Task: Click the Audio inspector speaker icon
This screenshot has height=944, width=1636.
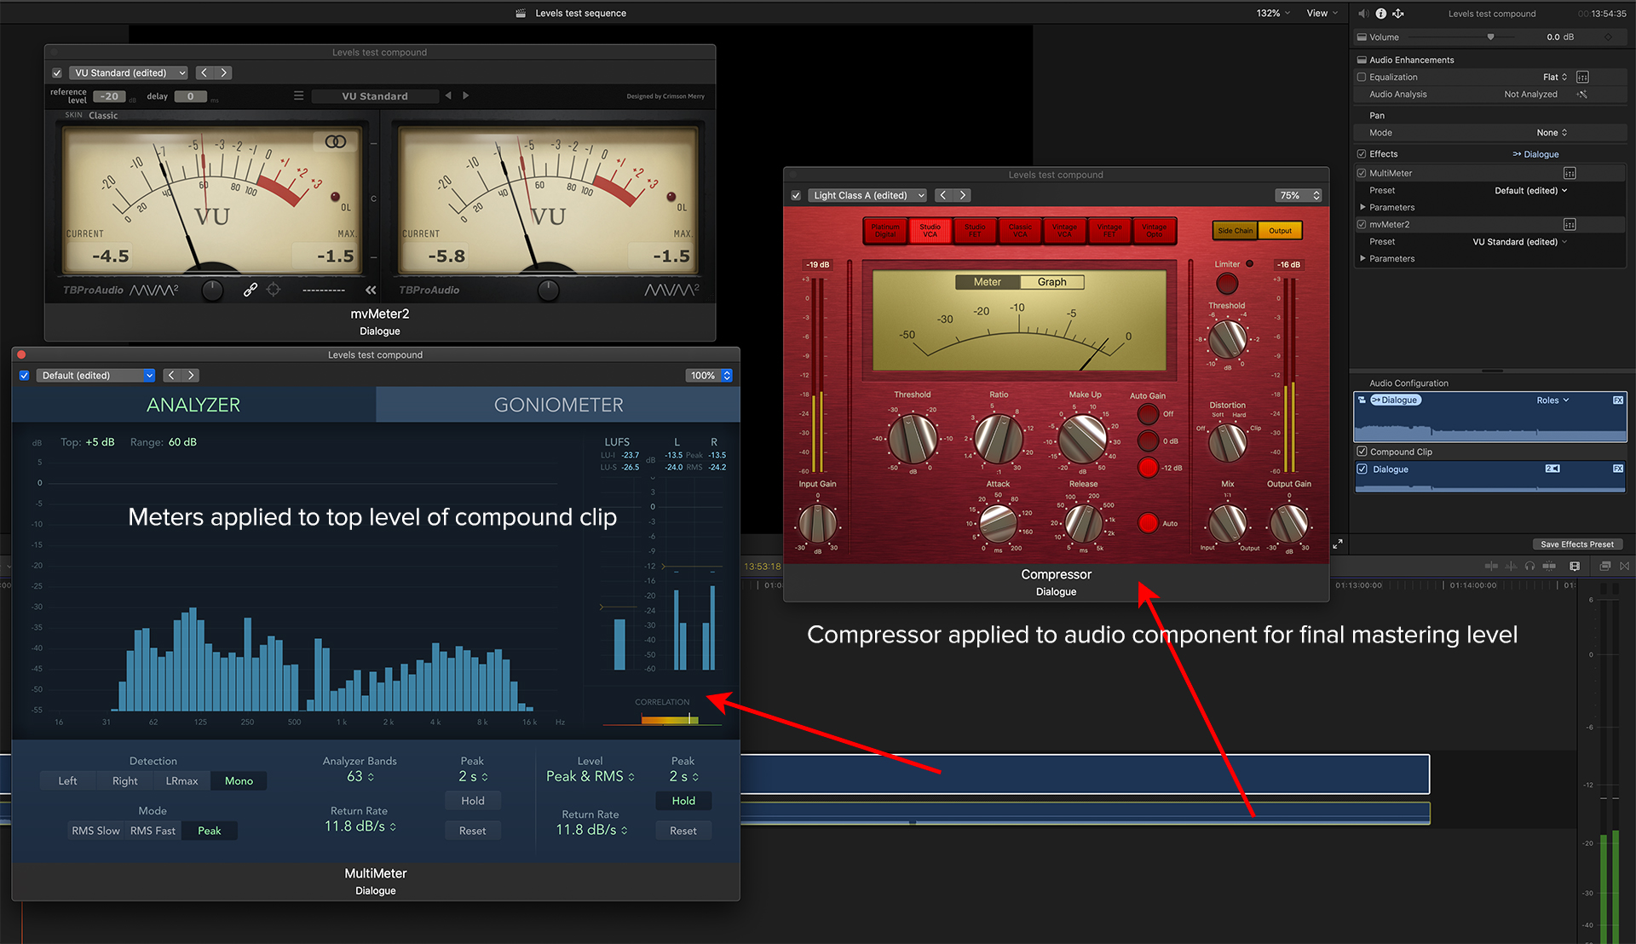Action: pos(1363,14)
